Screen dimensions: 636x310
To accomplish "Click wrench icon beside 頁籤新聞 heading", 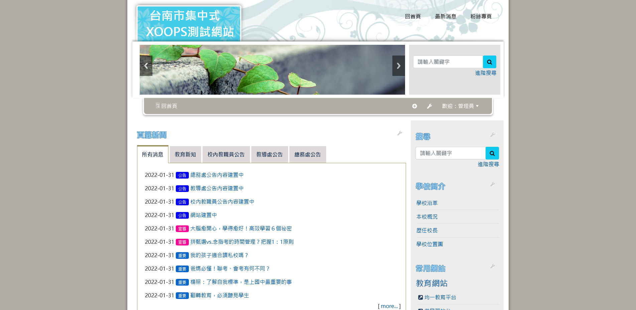I will click(x=399, y=133).
